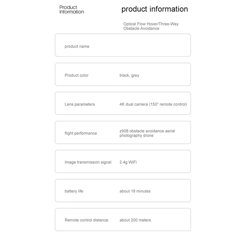Click the 'Remote control distance' label
This screenshot has height=235, width=235.
click(x=86, y=220)
